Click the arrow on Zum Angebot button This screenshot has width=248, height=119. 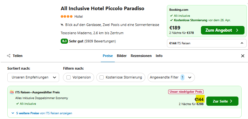coord(237,30)
